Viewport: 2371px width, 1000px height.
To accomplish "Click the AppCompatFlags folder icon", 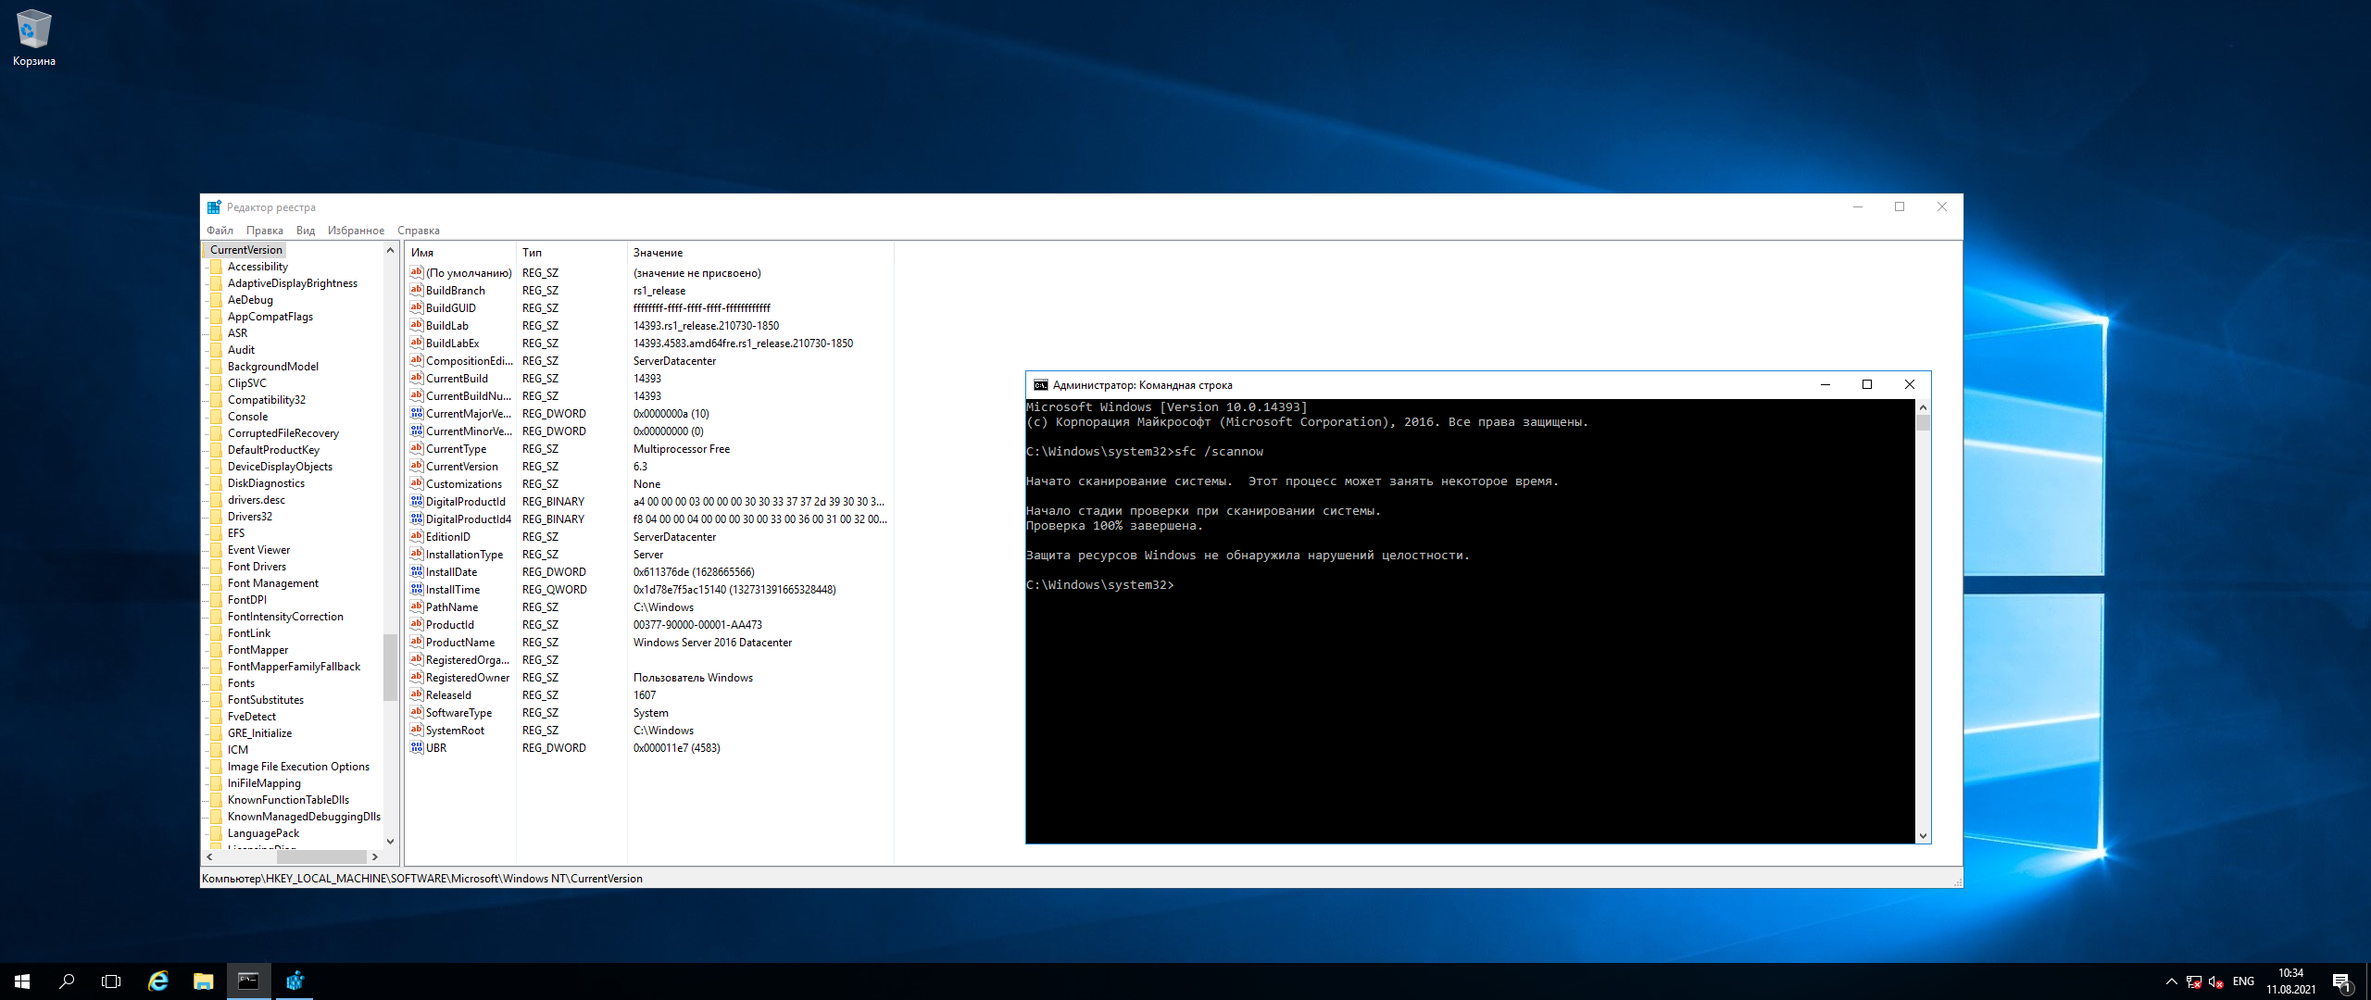I will click(217, 317).
